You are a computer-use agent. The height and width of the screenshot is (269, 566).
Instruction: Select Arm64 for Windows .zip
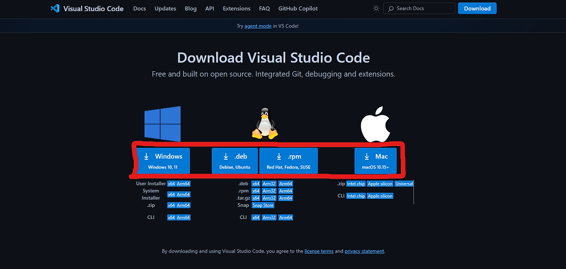pos(184,205)
